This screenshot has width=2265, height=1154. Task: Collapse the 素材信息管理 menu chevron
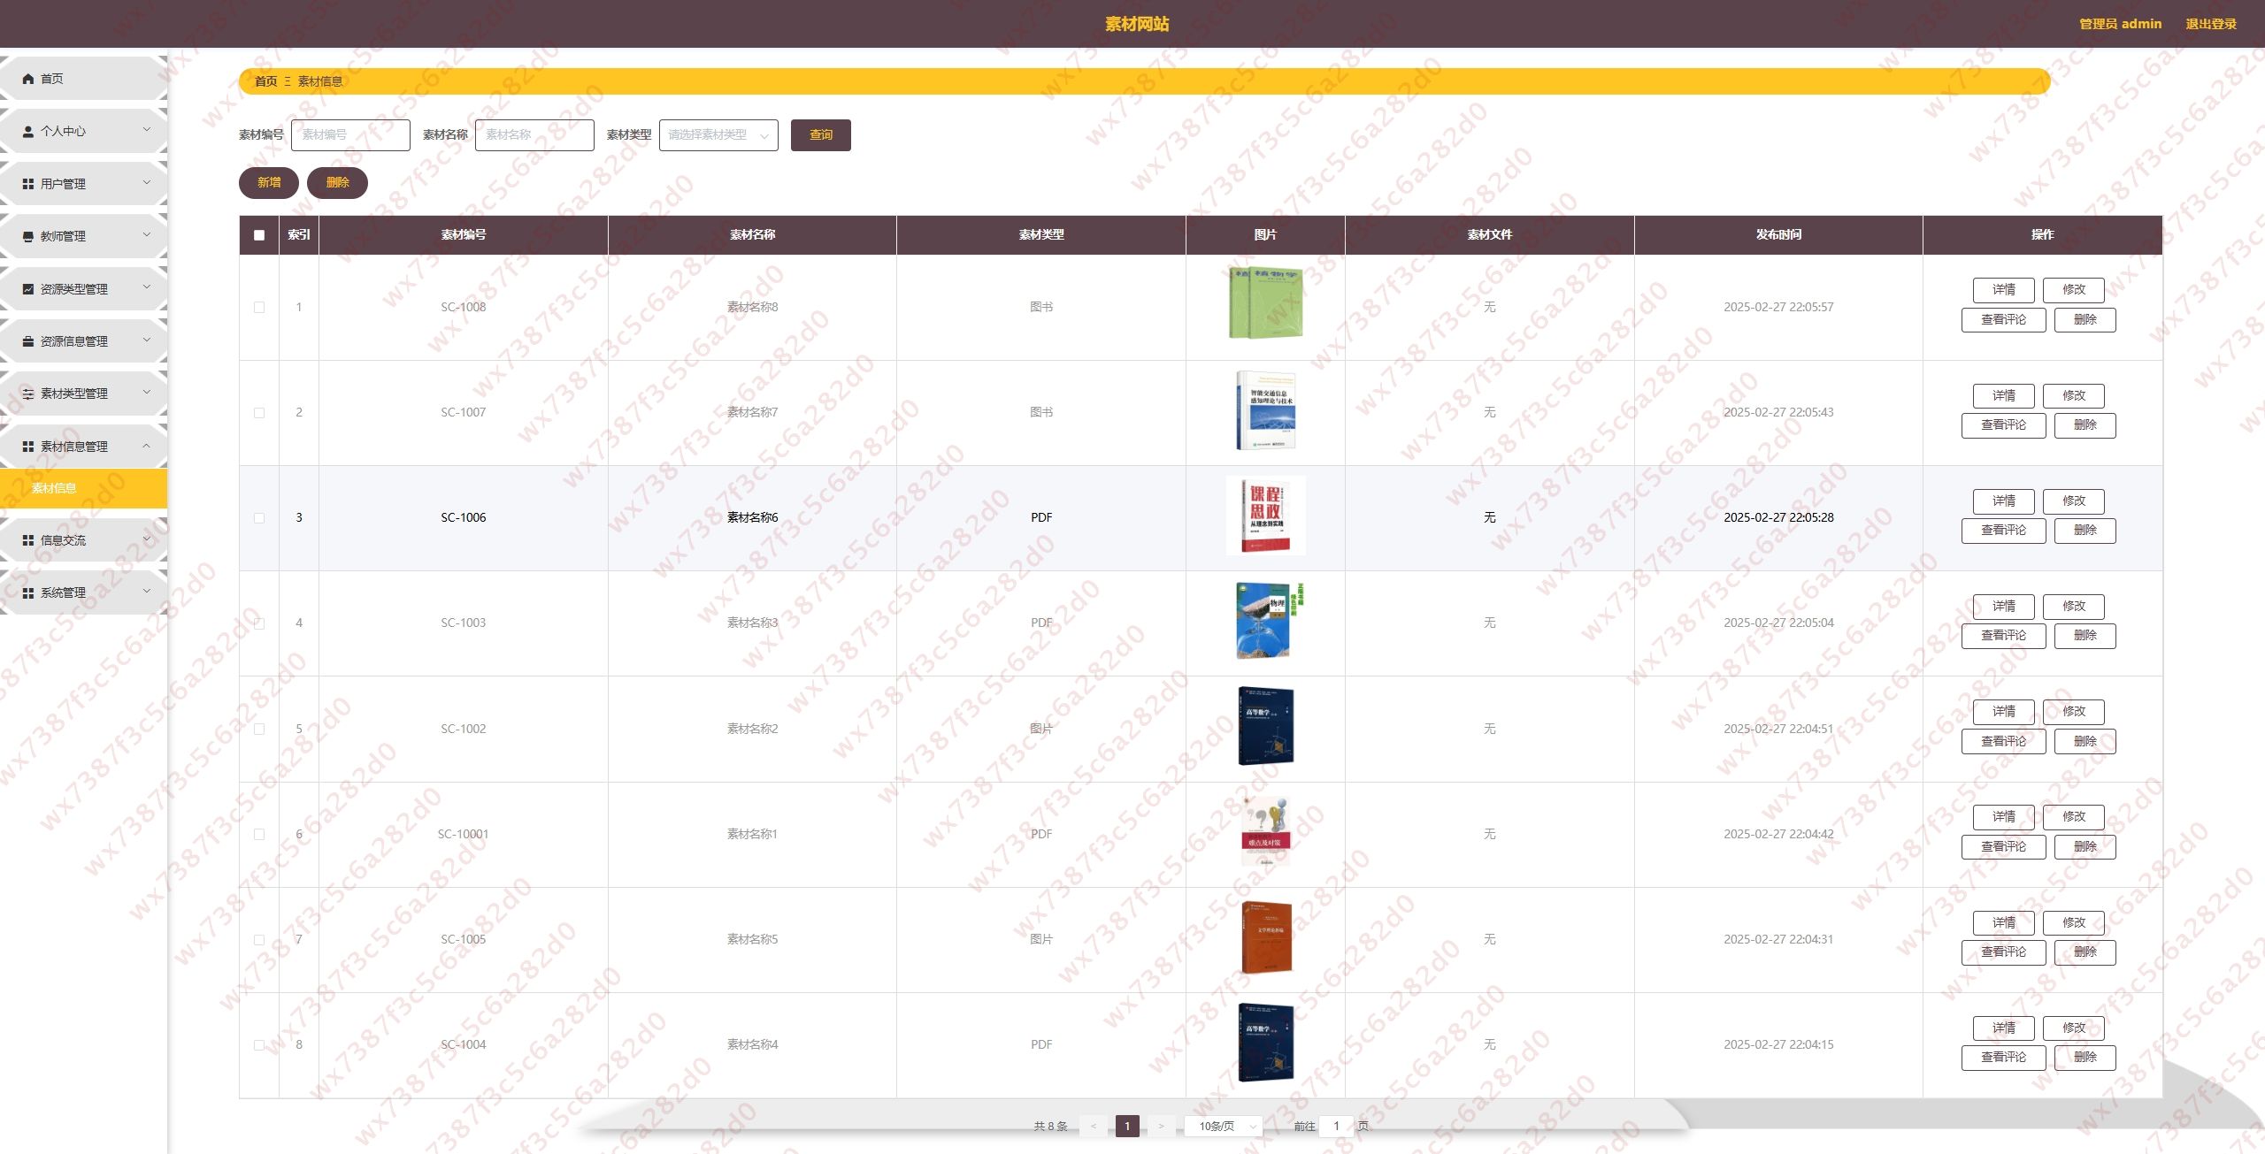tap(147, 446)
